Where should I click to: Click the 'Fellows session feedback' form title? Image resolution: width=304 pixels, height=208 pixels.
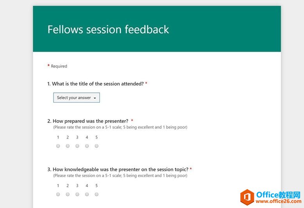108,29
